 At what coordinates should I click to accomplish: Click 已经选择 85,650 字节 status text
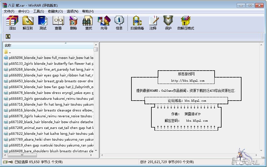pyautogui.click(x=39, y=162)
